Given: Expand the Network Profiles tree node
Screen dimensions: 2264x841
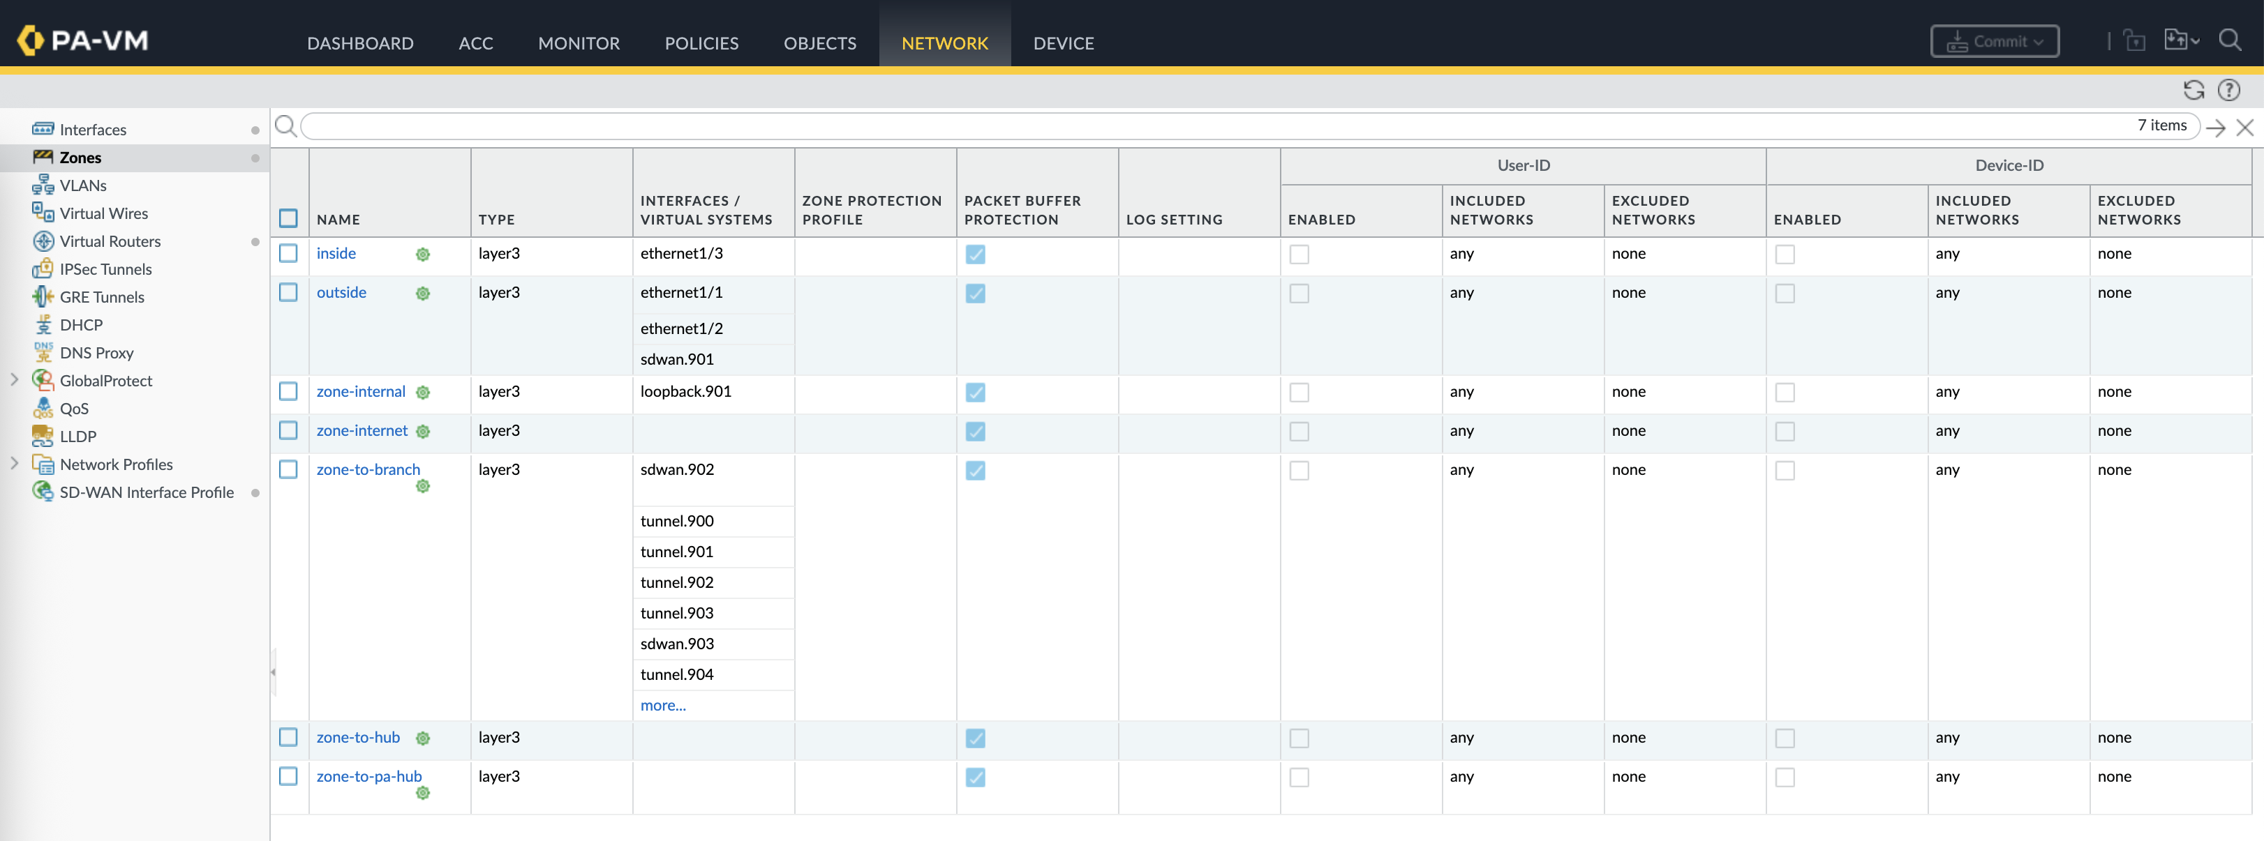Looking at the screenshot, I should pos(14,464).
